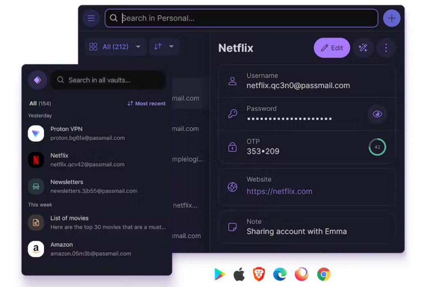Click the sort arrows icon in main window
This screenshot has height=287, width=431.
[158, 46]
